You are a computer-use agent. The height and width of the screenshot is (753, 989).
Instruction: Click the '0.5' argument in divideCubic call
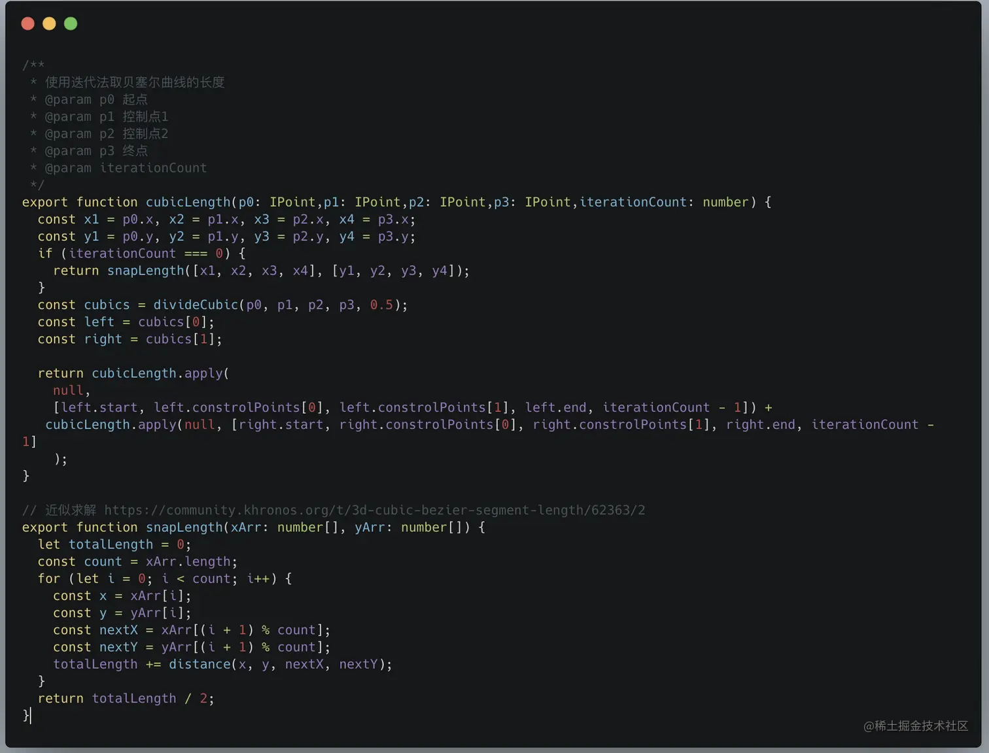tap(382, 305)
